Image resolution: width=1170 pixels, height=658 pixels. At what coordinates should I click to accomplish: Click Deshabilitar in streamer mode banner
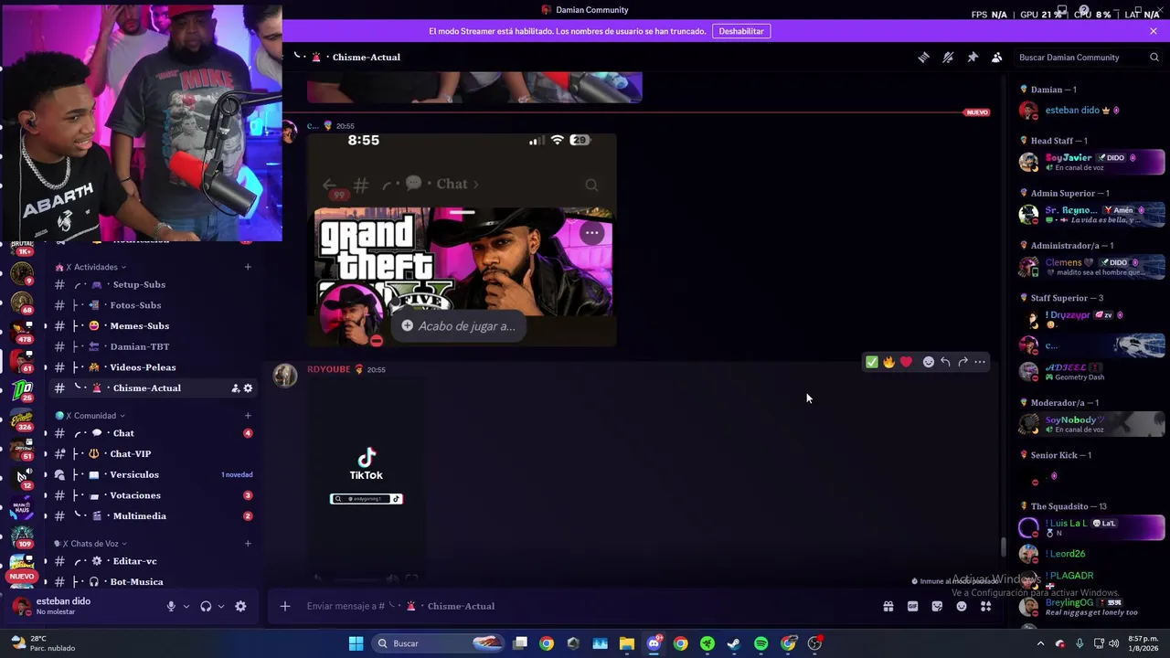pos(741,31)
